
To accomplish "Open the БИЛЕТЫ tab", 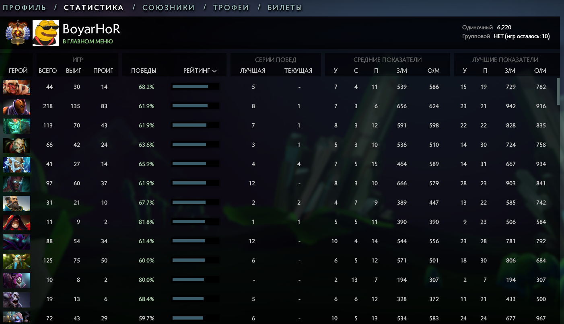I will (x=285, y=8).
